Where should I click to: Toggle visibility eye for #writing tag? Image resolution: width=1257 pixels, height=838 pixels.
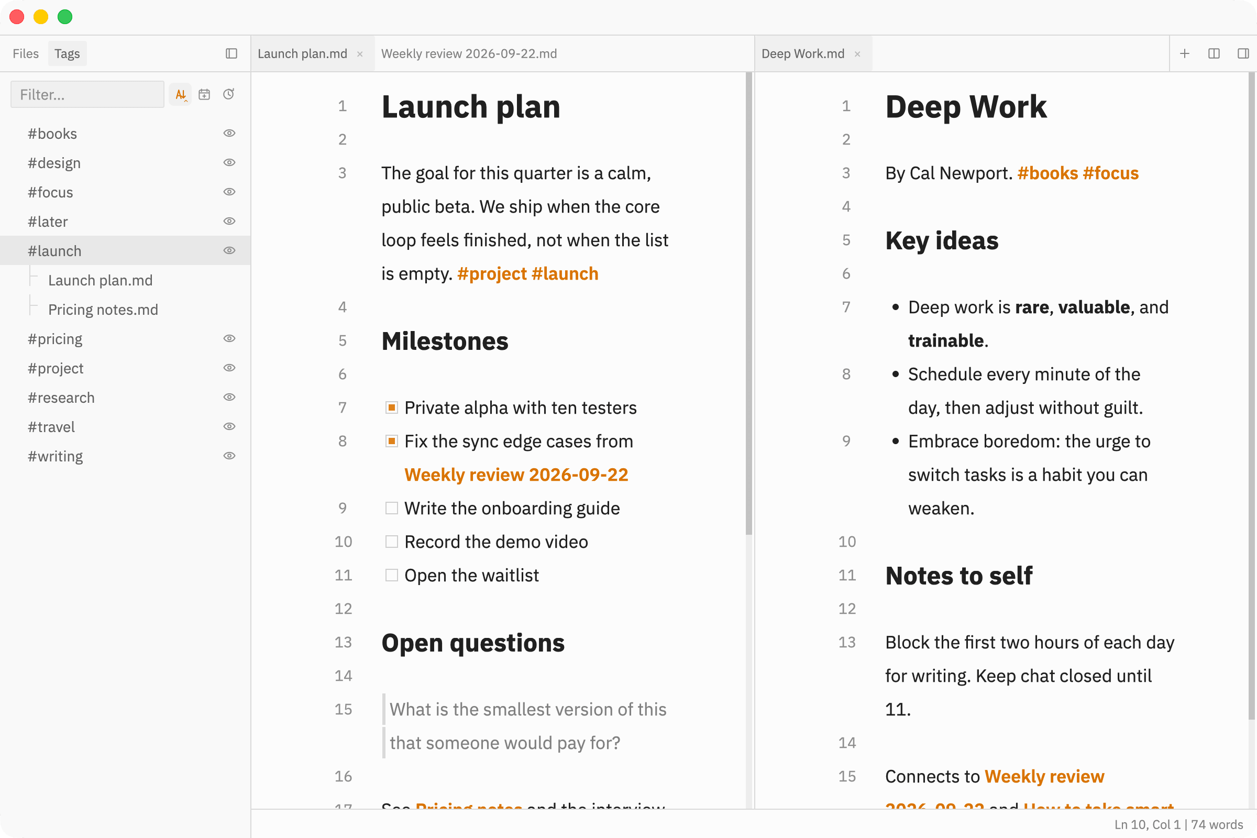coord(229,456)
